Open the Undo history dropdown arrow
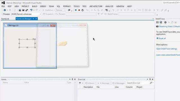 34,10
